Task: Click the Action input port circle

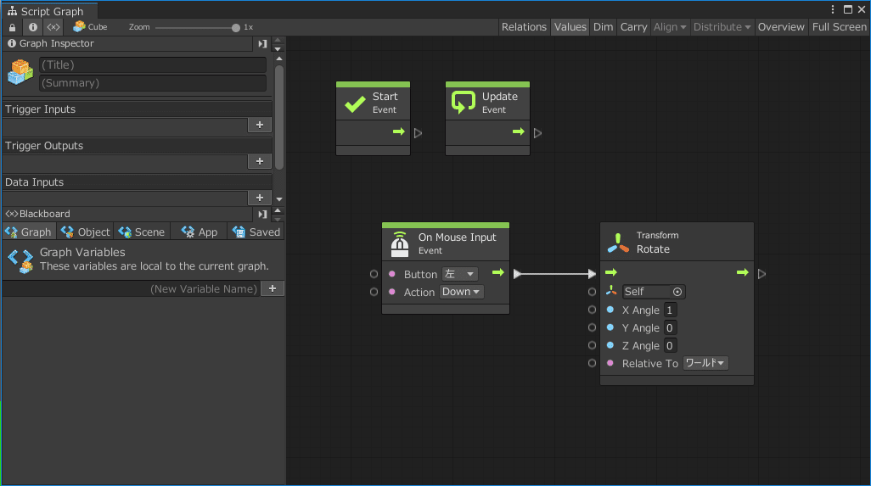Action: [x=374, y=292]
